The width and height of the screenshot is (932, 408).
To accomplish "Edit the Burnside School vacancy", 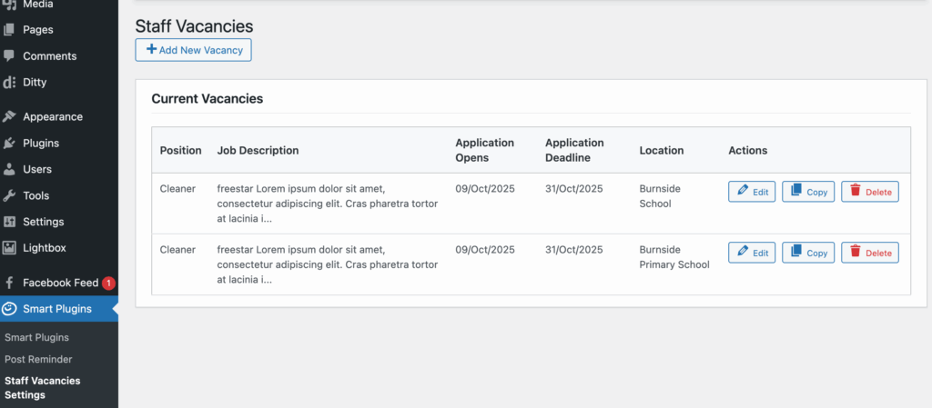I will click(752, 192).
